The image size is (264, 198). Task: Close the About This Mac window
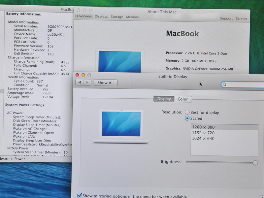79,10
